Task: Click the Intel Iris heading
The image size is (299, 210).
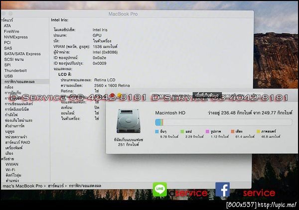Action: 59,20
